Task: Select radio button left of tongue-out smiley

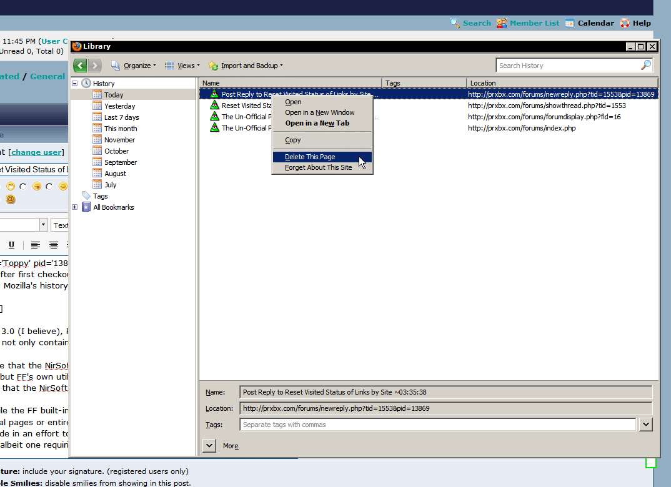Action: tap(23, 186)
